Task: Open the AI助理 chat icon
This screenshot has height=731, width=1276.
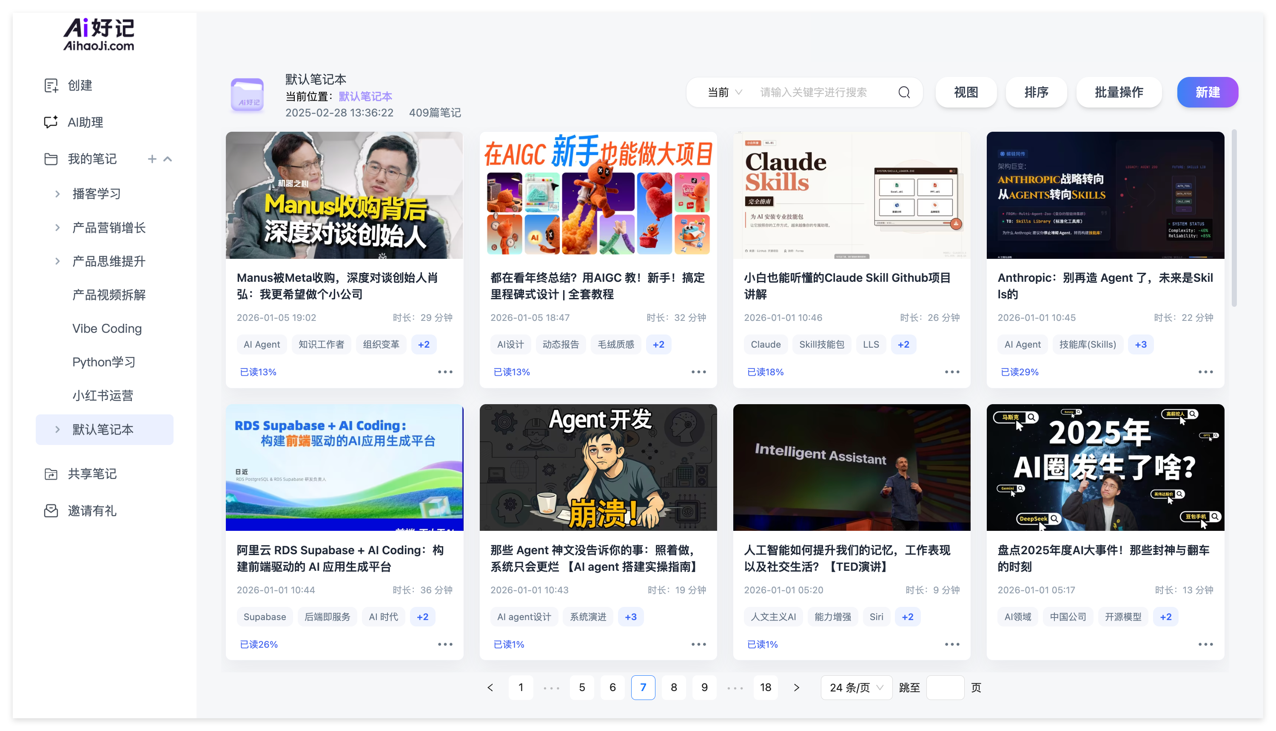Action: 51,122
